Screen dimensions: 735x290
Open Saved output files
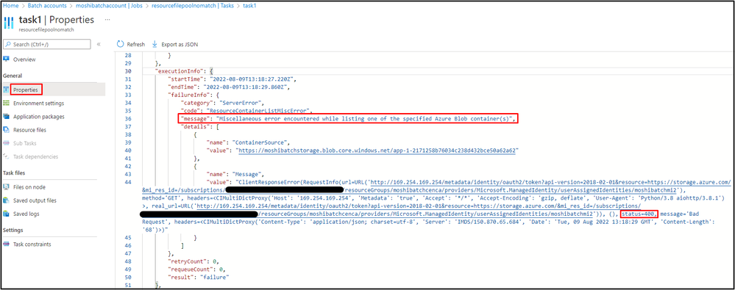[x=35, y=200]
